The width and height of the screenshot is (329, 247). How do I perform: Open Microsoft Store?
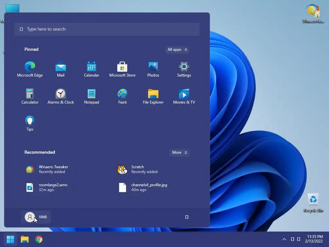122,69
